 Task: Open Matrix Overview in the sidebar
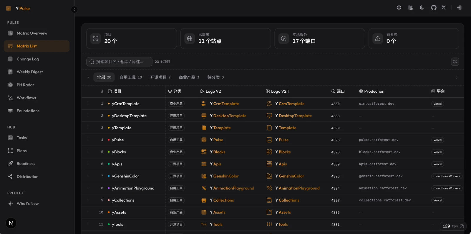point(37,33)
